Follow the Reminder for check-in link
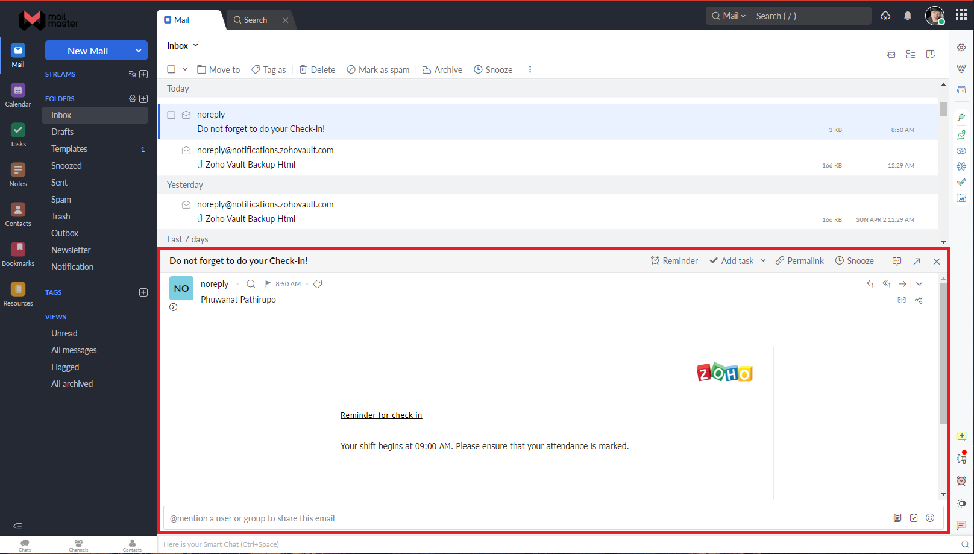The width and height of the screenshot is (974, 554). click(381, 415)
